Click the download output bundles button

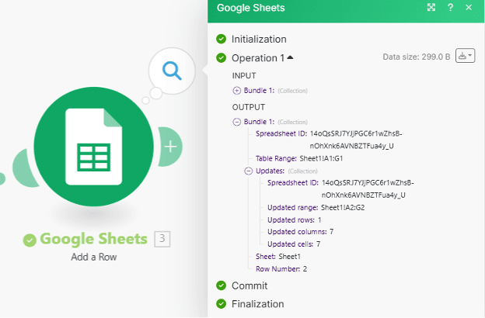click(x=465, y=57)
